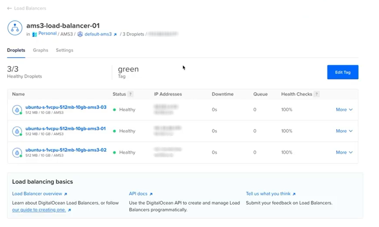Click external arrow icon after default-ams3

115,34
